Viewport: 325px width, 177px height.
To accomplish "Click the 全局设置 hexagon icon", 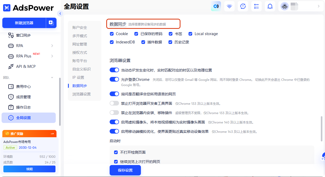I will click(x=11, y=118).
